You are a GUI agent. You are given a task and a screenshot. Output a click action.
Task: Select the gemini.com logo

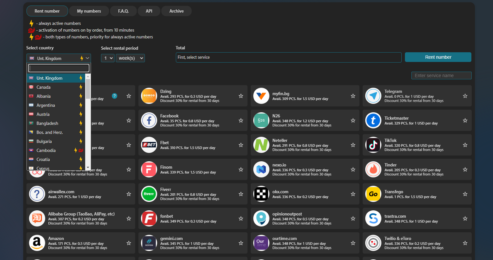click(x=149, y=243)
